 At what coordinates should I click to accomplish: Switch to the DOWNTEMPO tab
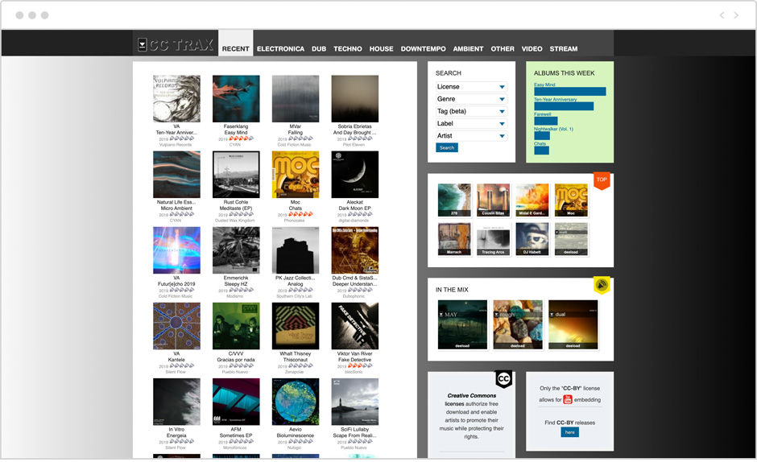tap(424, 49)
